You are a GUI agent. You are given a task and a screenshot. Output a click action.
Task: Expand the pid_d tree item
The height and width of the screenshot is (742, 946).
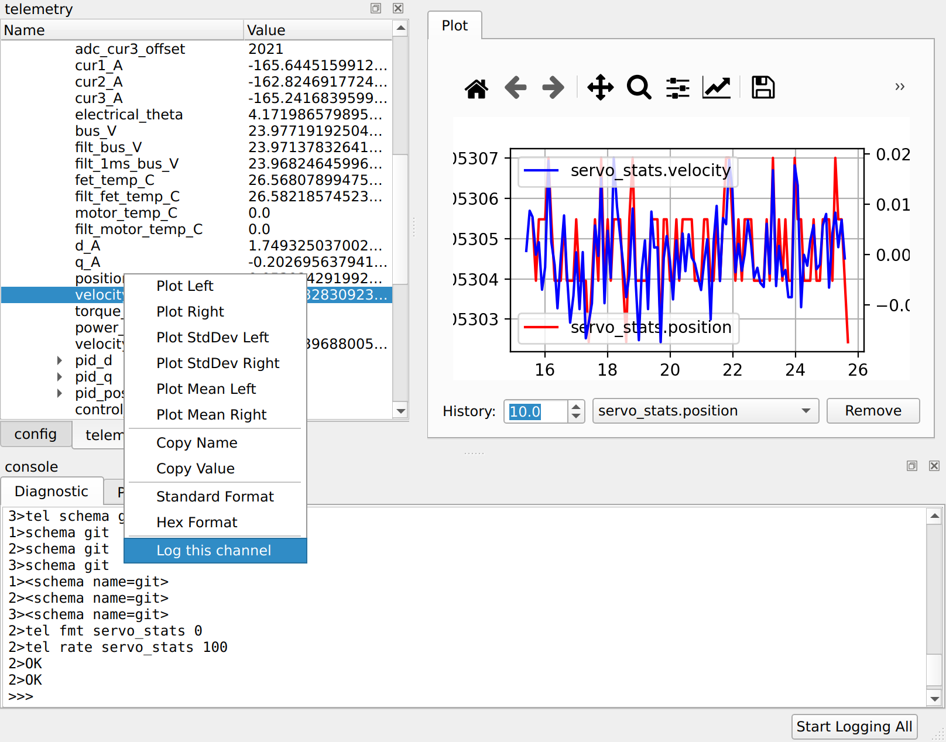(x=61, y=360)
